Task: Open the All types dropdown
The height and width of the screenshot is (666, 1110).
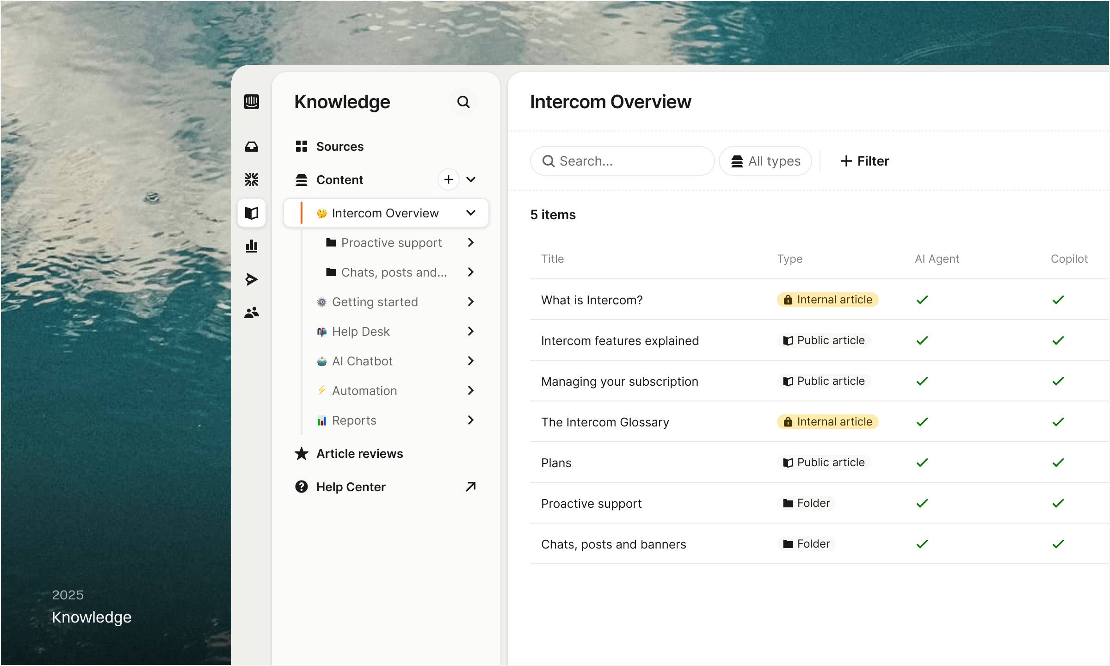Action: [765, 161]
